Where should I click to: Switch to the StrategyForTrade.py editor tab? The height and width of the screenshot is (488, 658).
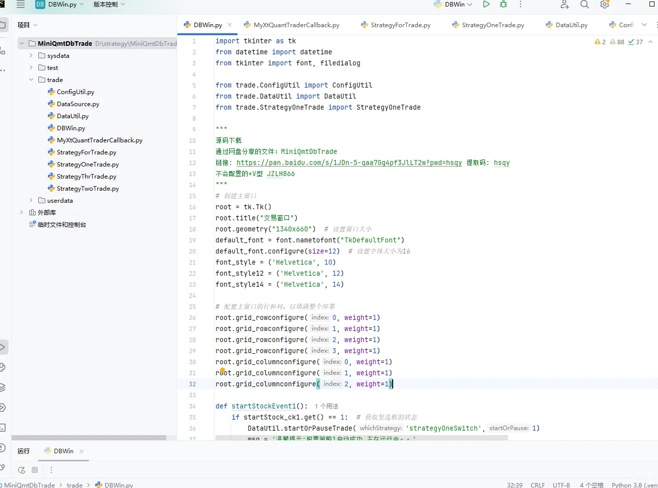click(400, 25)
